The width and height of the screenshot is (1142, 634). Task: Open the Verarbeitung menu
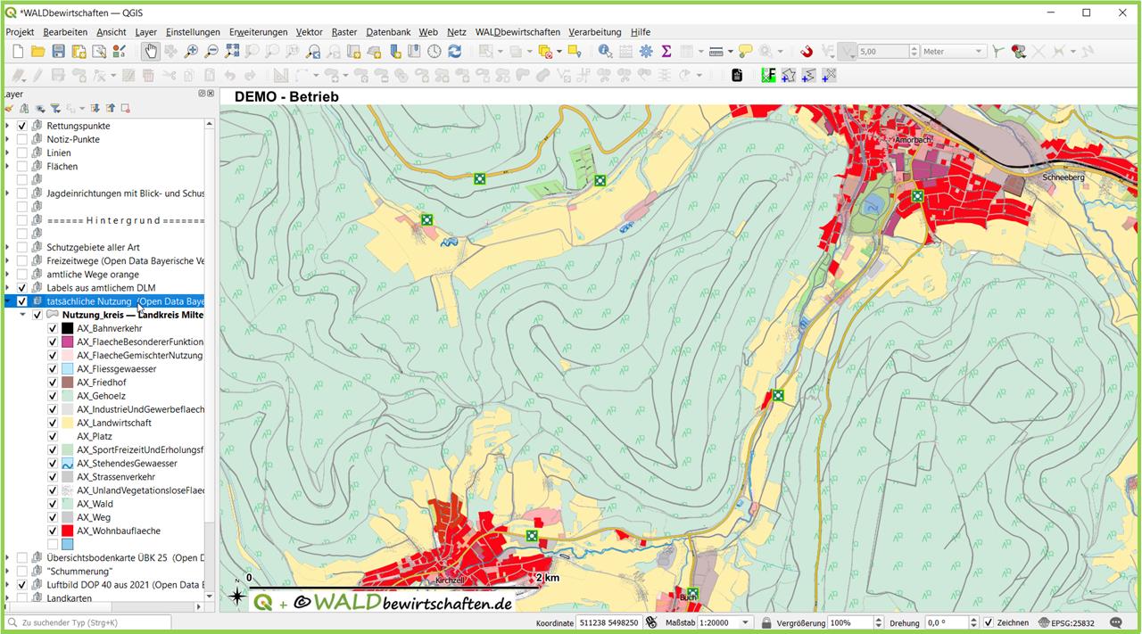[595, 32]
